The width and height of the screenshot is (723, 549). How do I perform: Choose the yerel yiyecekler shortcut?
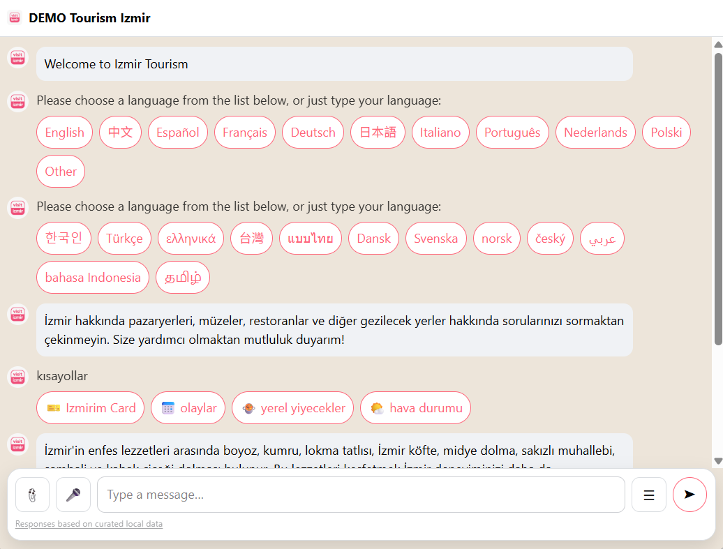tap(293, 408)
